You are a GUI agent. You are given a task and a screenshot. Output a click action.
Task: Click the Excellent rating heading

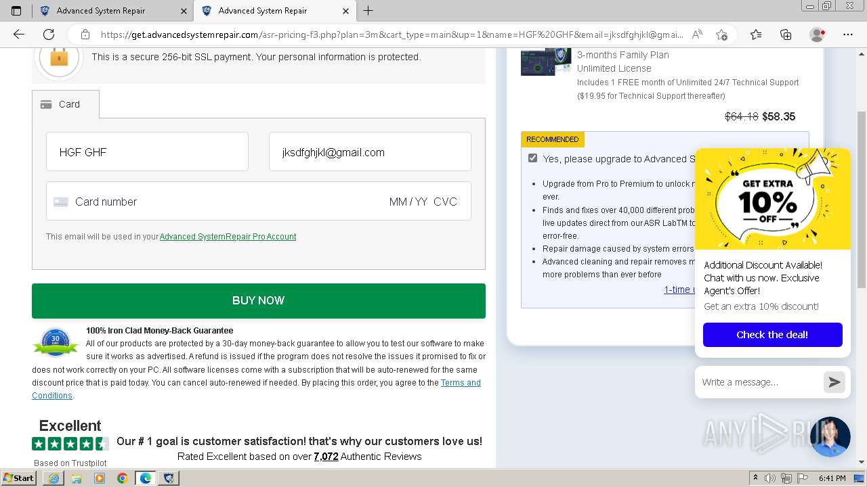point(70,425)
